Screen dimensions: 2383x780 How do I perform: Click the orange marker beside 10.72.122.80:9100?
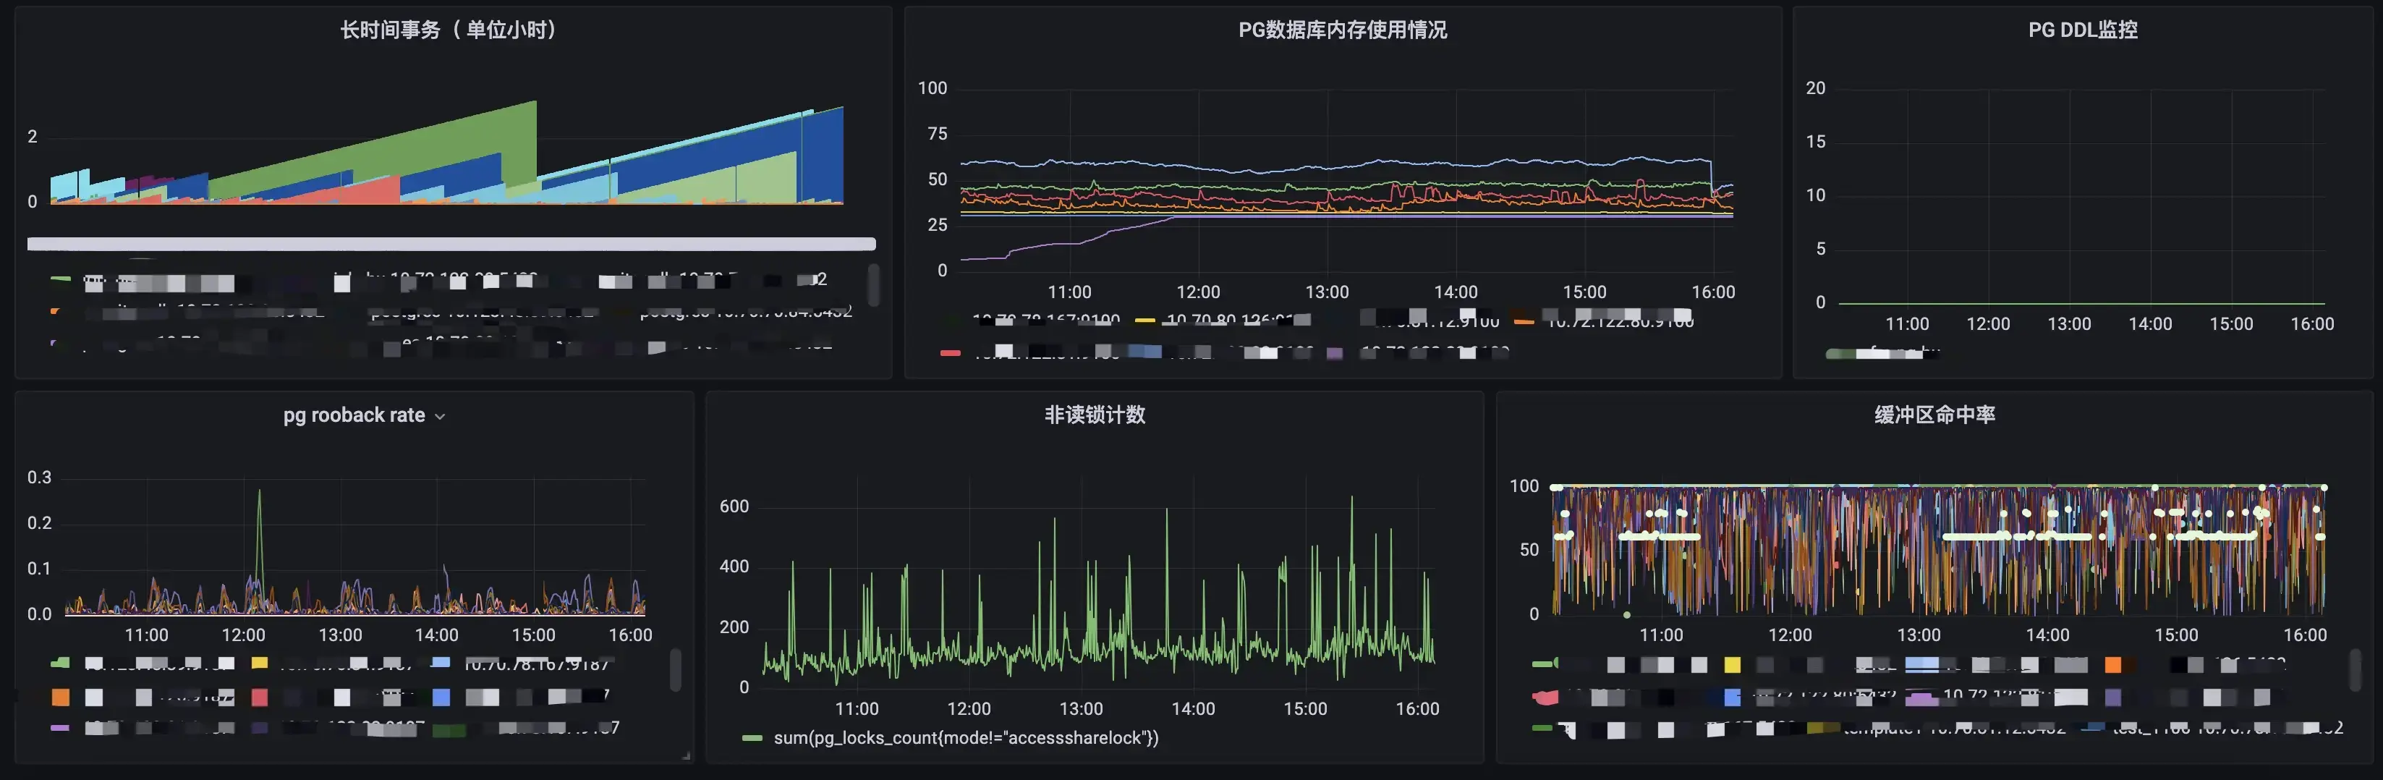tap(1524, 322)
